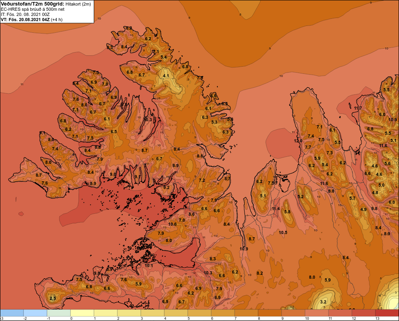
Task: Click the '(+4 h)' forecast offset
Action: 57,20
